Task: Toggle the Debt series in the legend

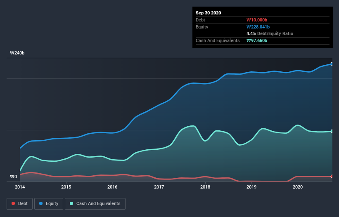Action: click(x=20, y=204)
